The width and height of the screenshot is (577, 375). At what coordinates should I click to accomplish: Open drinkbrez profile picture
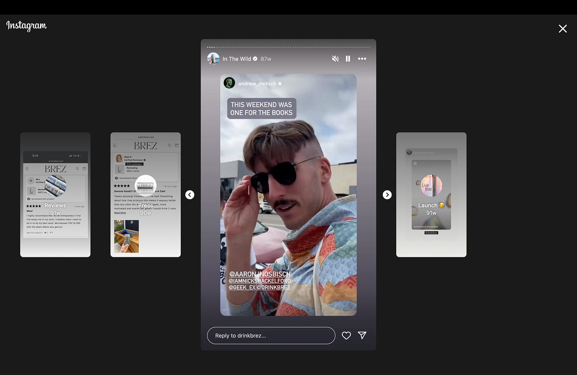213,59
